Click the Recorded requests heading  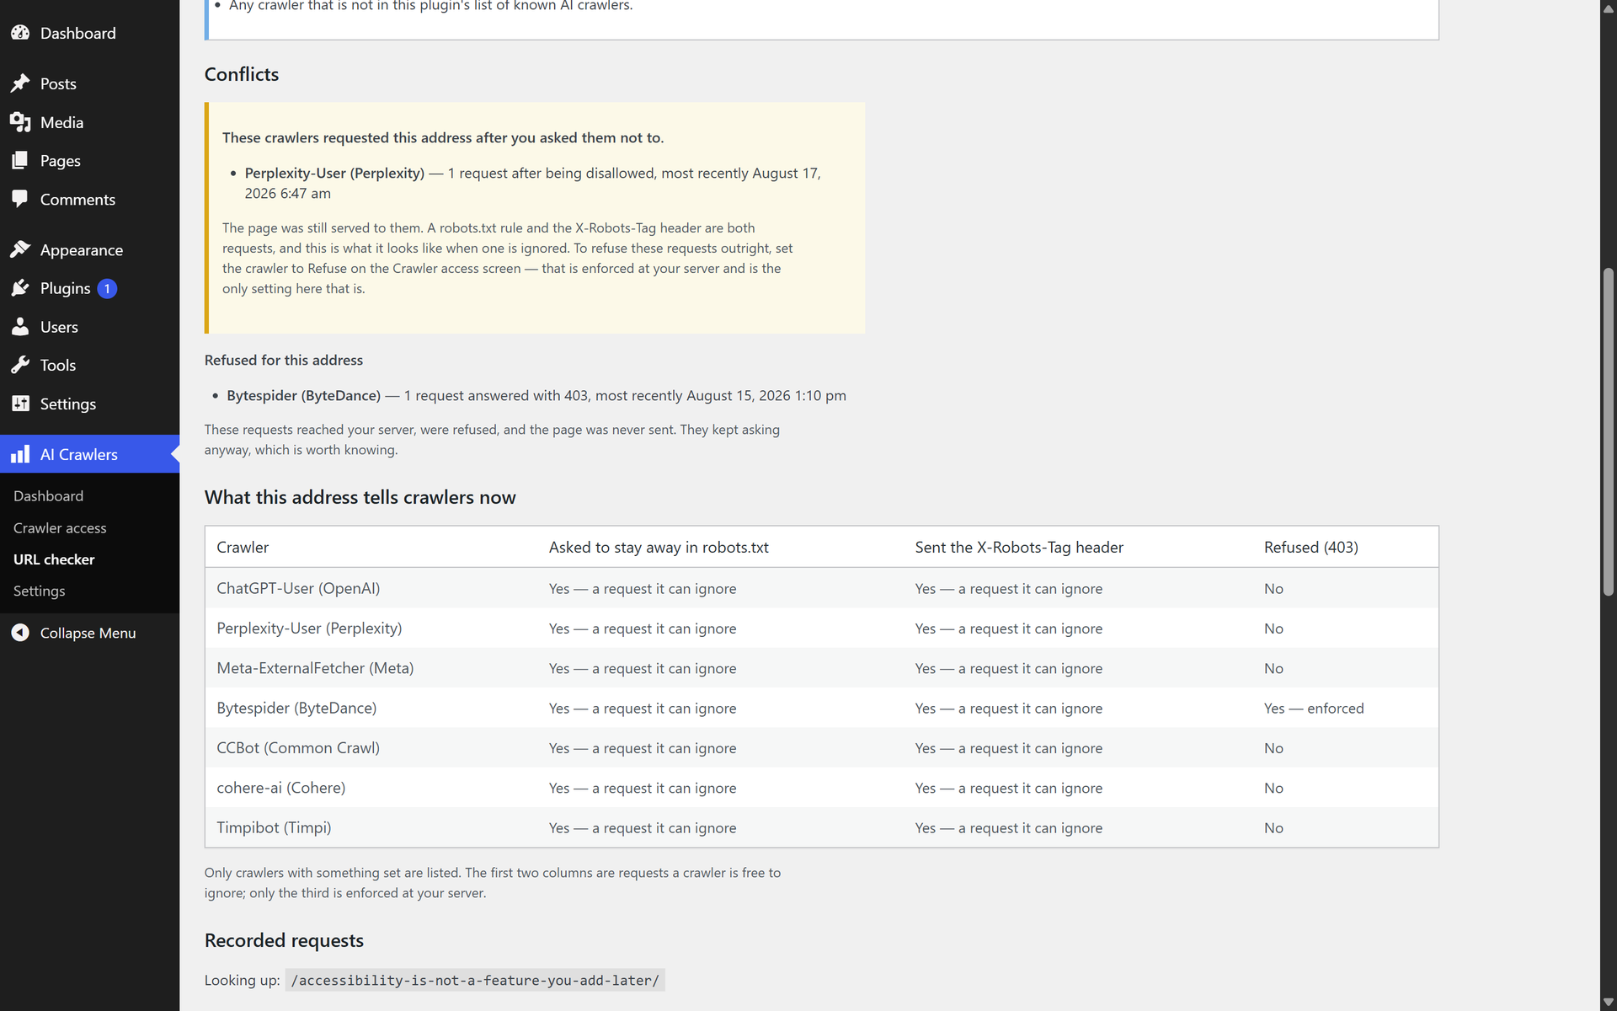click(284, 940)
